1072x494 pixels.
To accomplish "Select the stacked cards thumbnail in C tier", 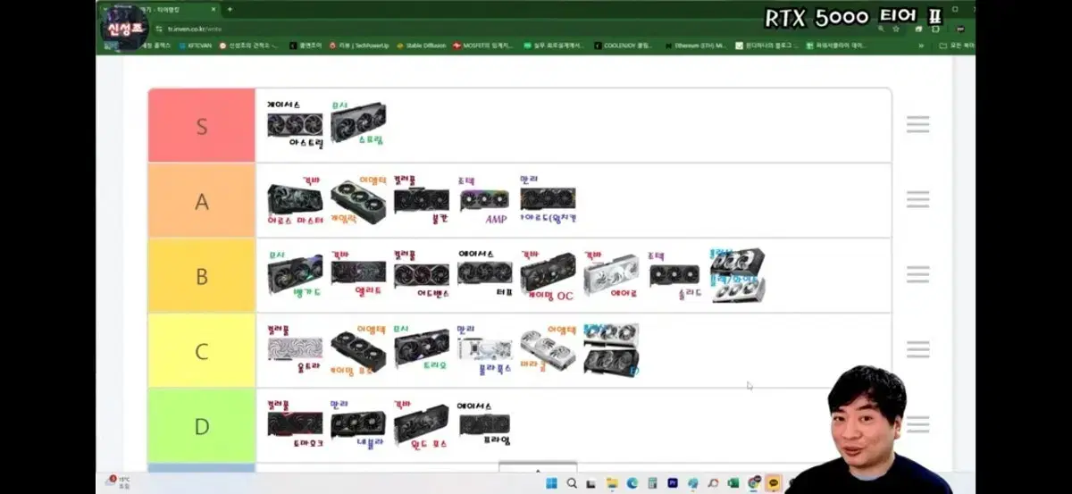I will [611, 349].
